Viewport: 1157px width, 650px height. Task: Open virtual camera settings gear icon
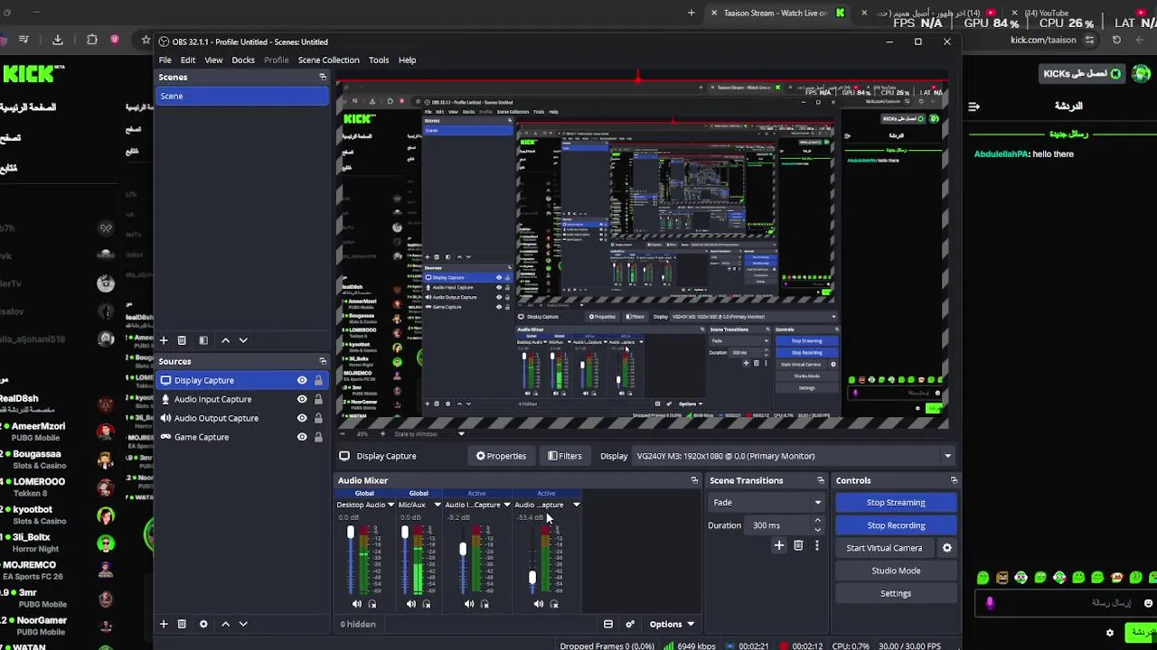click(947, 548)
